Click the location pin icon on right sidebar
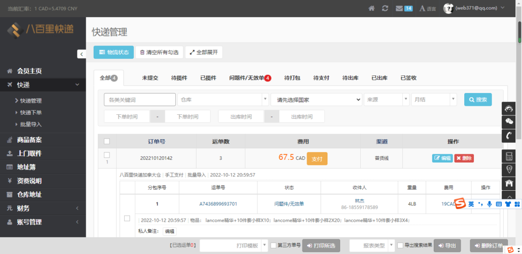This screenshot has width=522, height=254. click(x=509, y=170)
